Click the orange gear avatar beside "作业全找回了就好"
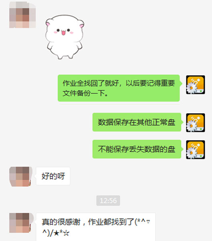Screen dimensions: 212x241 [x=196, y=85]
